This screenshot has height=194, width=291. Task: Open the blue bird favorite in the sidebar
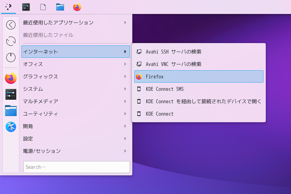(x=11, y=127)
